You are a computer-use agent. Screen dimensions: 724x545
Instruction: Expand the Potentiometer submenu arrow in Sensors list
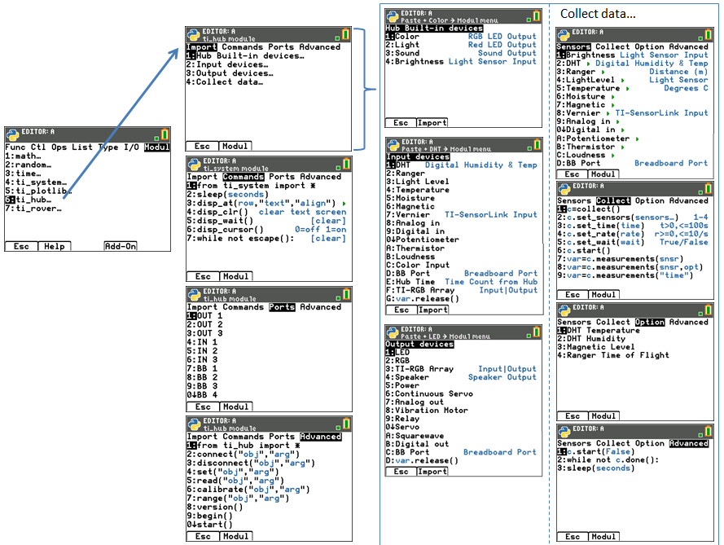click(635, 138)
